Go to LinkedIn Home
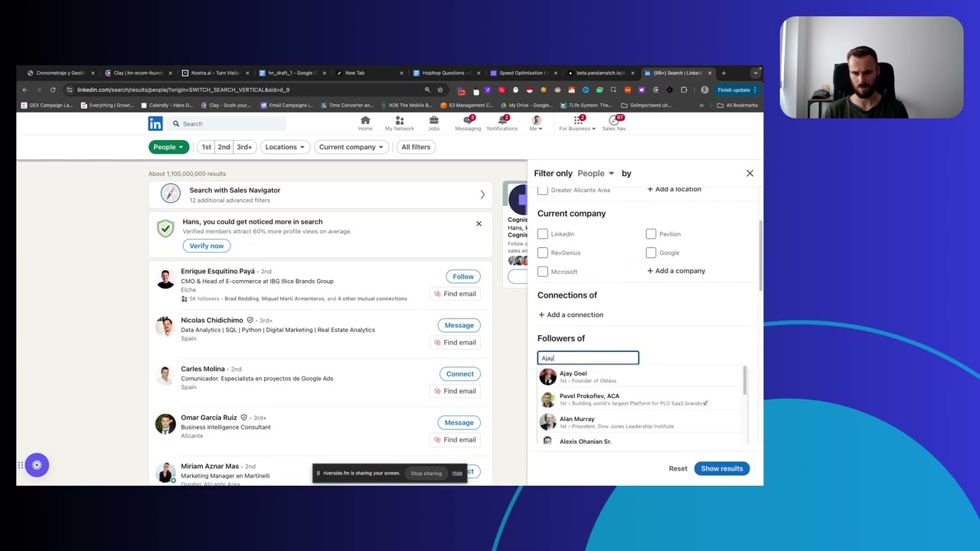Image resolution: width=980 pixels, height=551 pixels. pos(365,123)
